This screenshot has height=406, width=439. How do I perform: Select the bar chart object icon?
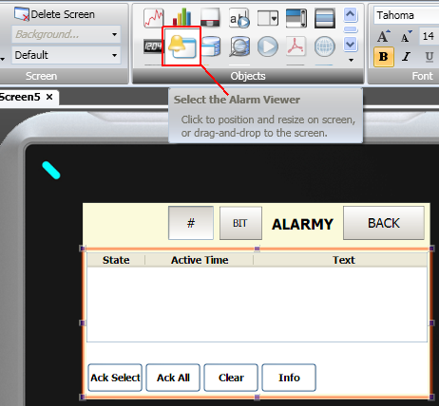(x=181, y=18)
